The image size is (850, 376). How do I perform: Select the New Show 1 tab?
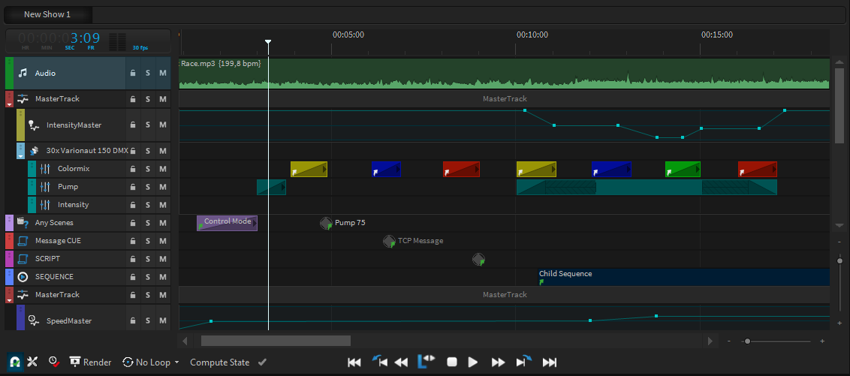point(47,14)
